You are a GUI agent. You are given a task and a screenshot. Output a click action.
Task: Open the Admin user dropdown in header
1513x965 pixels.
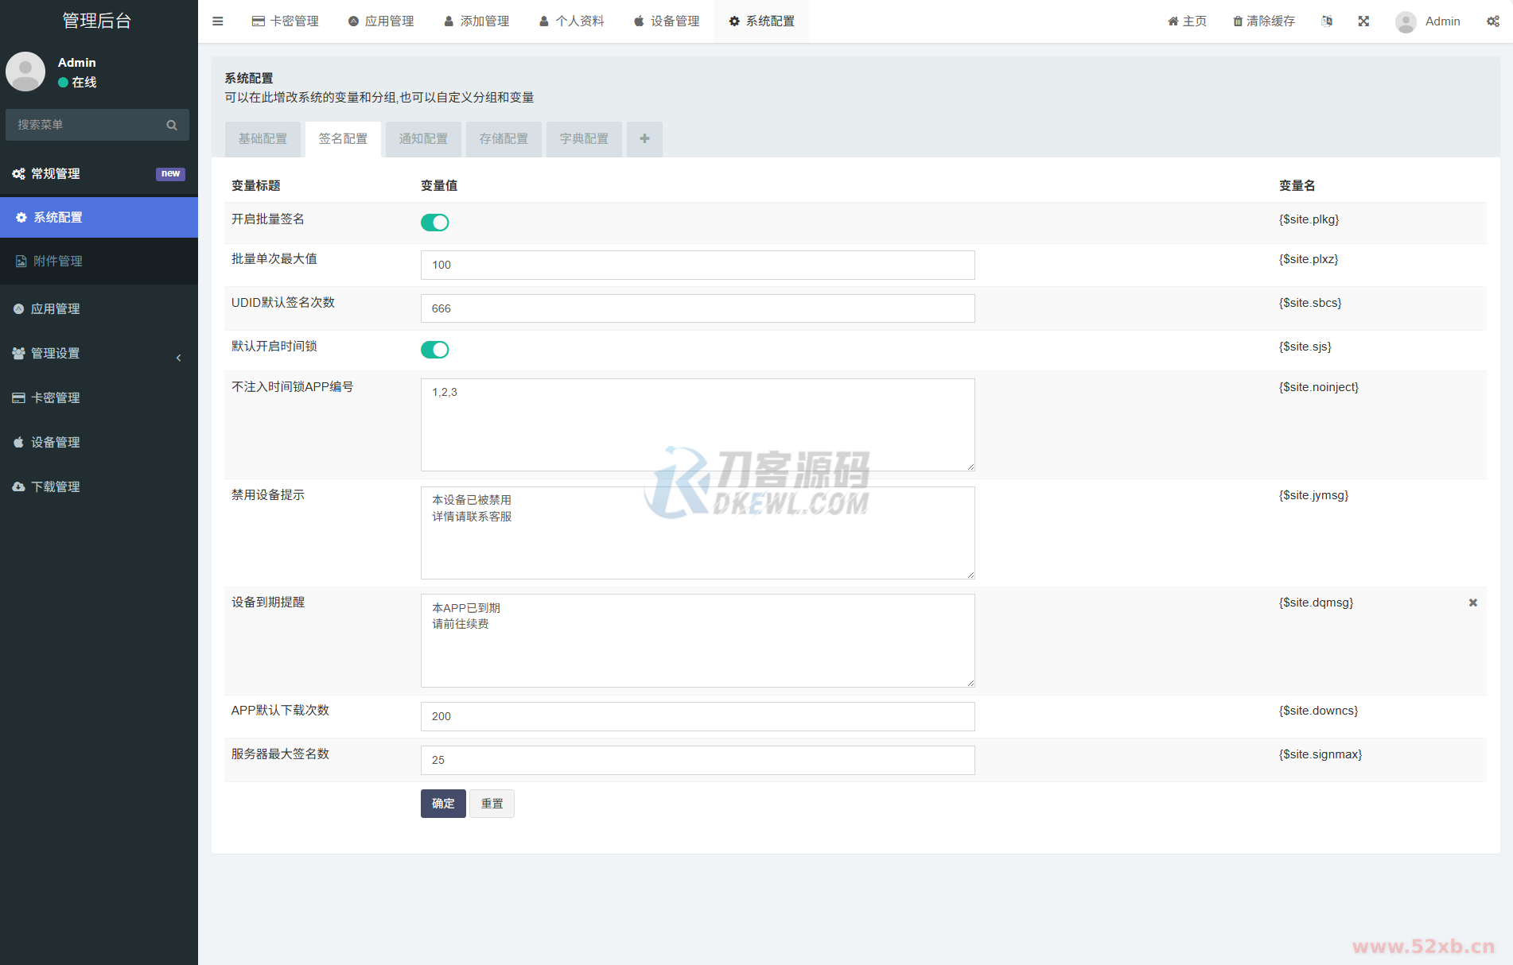(1429, 21)
